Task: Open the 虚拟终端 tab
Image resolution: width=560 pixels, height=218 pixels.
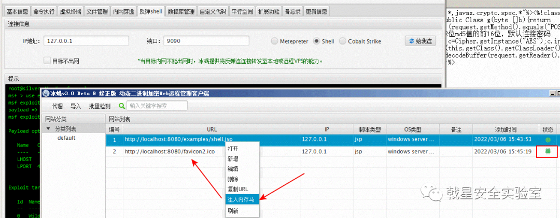Action: [x=71, y=11]
